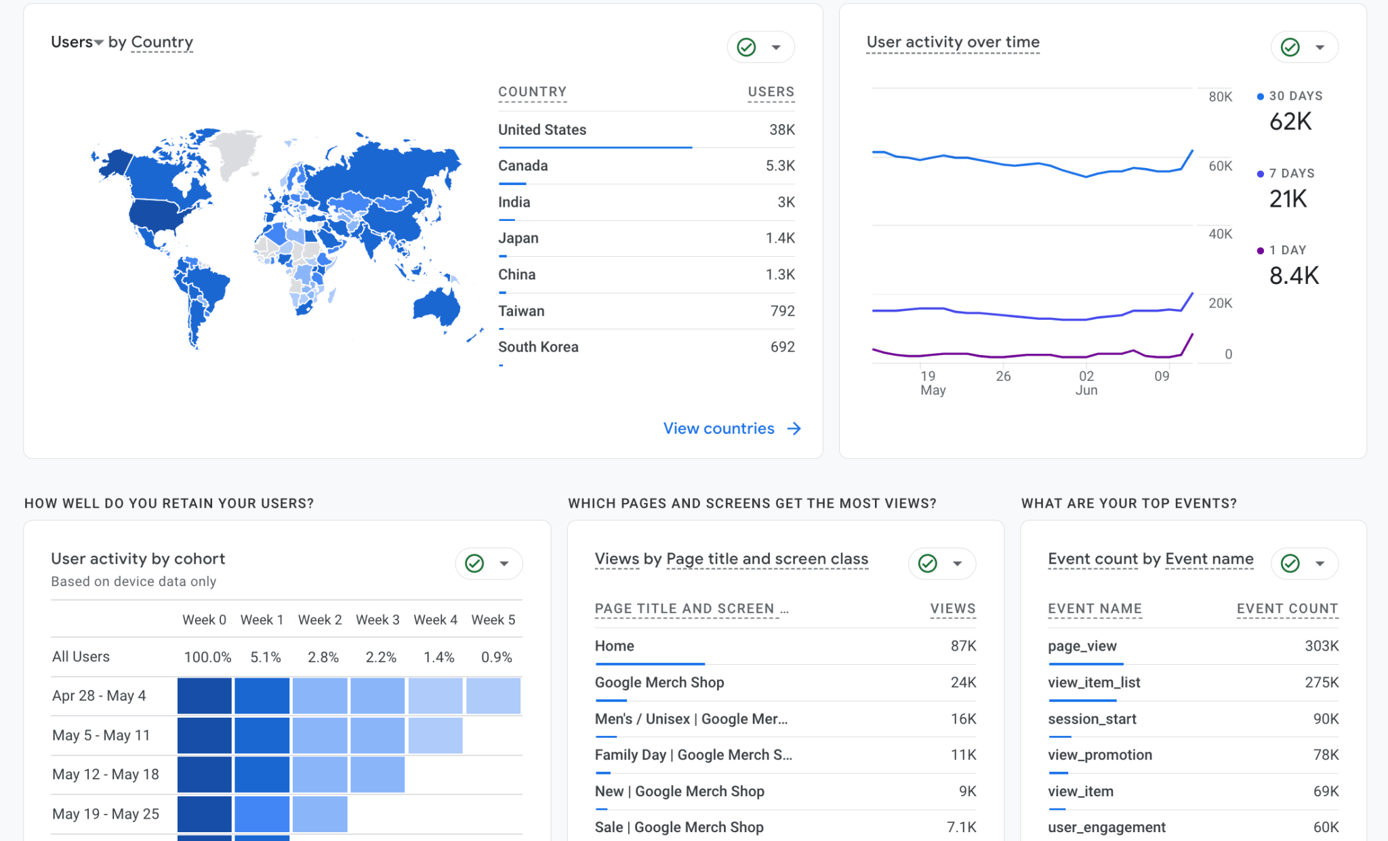Screen dimensions: 1388x841
Task: Click the View countries link
Action: pos(718,428)
